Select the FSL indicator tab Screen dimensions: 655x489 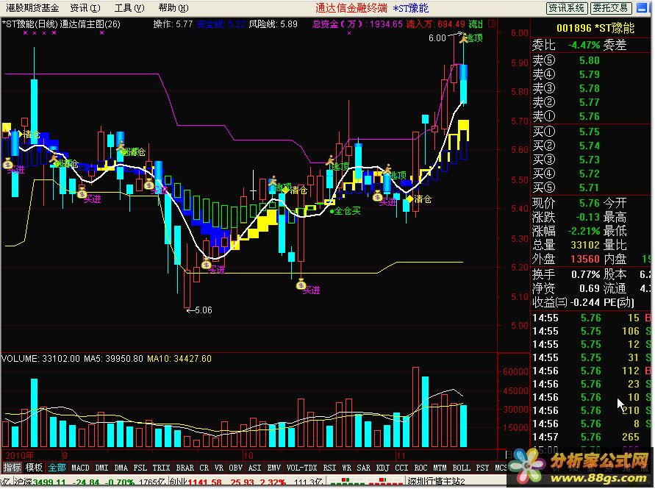(140, 468)
